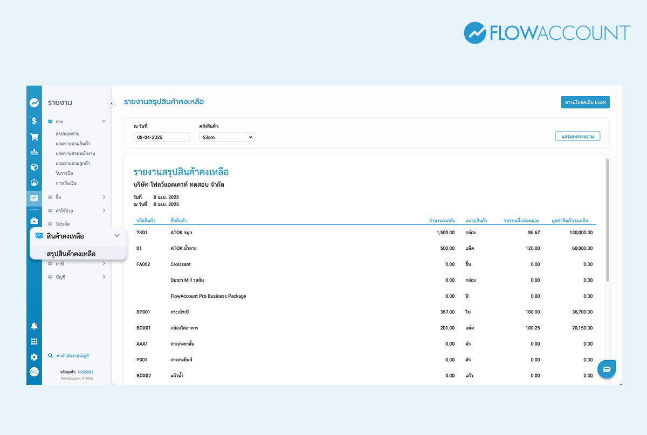The width and height of the screenshot is (647, 435).
Task: Open the shopping cart sales icon in sidebar
Action: pyautogui.click(x=34, y=136)
